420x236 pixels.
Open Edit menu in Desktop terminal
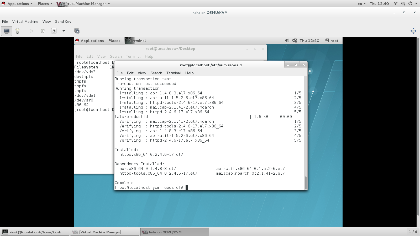pos(90,56)
